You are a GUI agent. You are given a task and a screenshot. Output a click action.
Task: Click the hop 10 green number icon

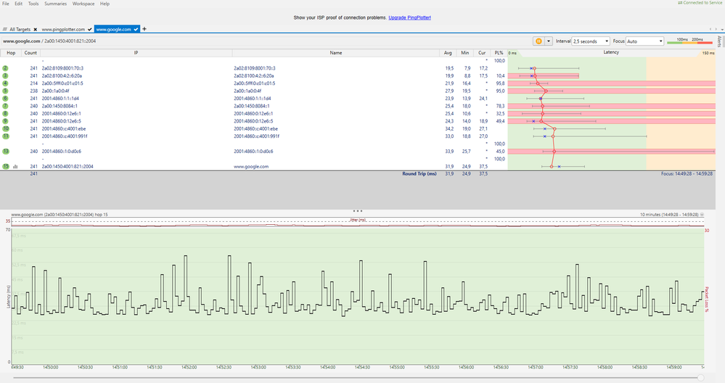tap(6, 128)
